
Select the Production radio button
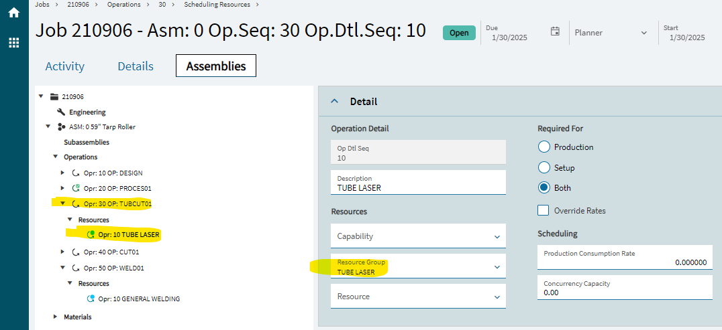544,147
